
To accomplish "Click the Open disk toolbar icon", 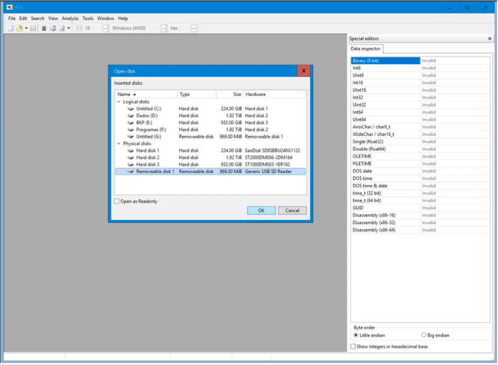I will 53,28.
